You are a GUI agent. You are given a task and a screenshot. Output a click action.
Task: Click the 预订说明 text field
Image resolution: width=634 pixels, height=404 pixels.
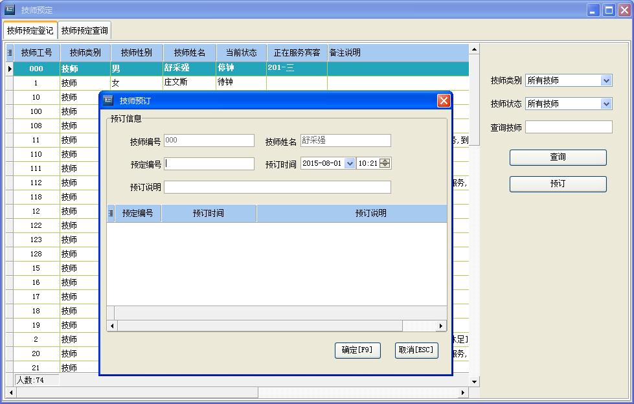pos(277,187)
